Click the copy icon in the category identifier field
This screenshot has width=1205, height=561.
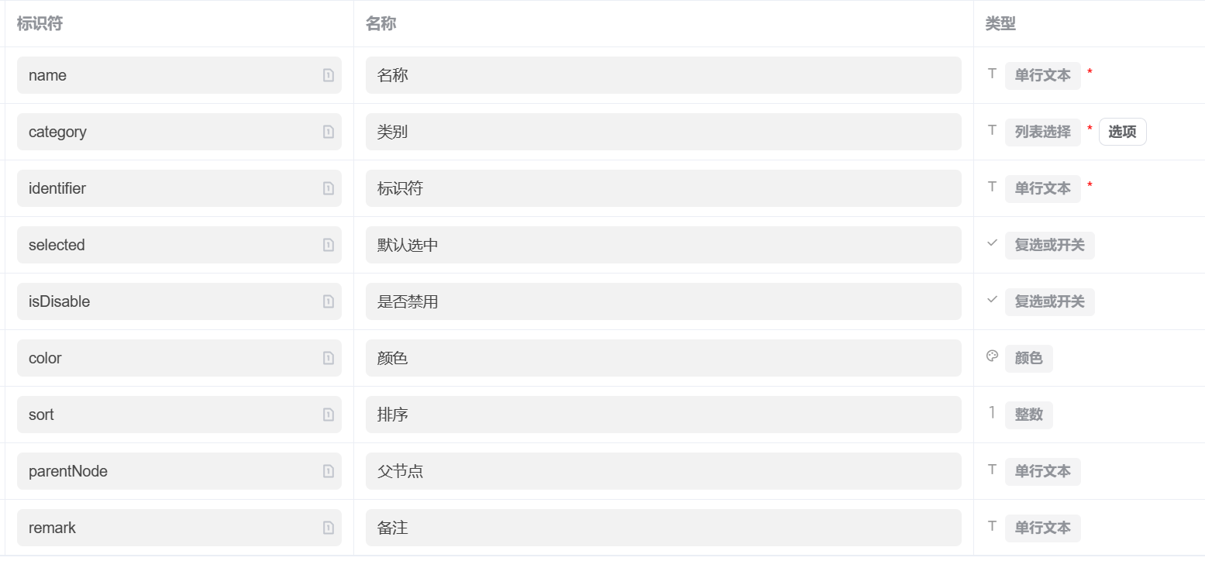click(x=329, y=132)
